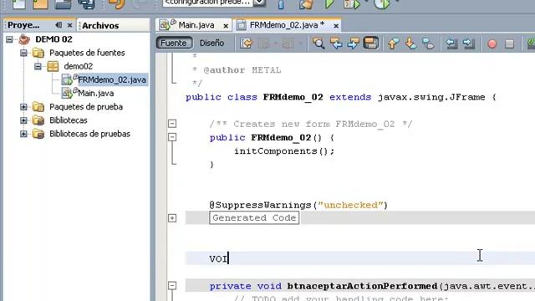Run project with green play icon
The height and width of the screenshot is (301, 535).
pyautogui.click(x=329, y=3)
